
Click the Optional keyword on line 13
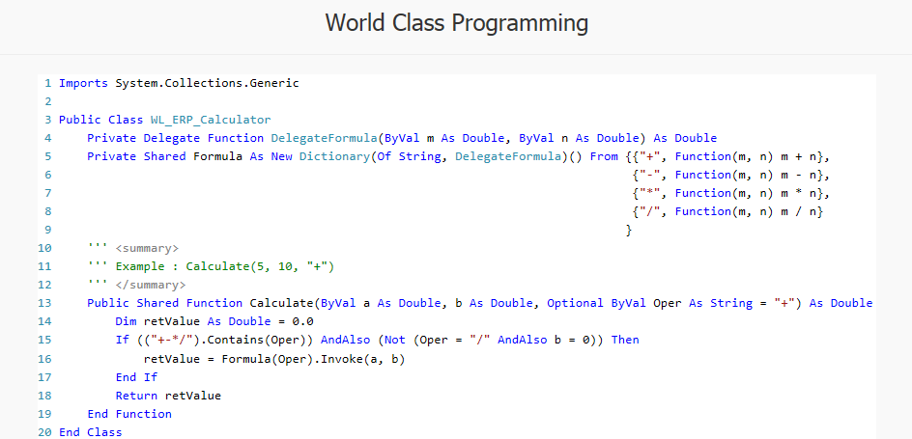pyautogui.click(x=575, y=303)
